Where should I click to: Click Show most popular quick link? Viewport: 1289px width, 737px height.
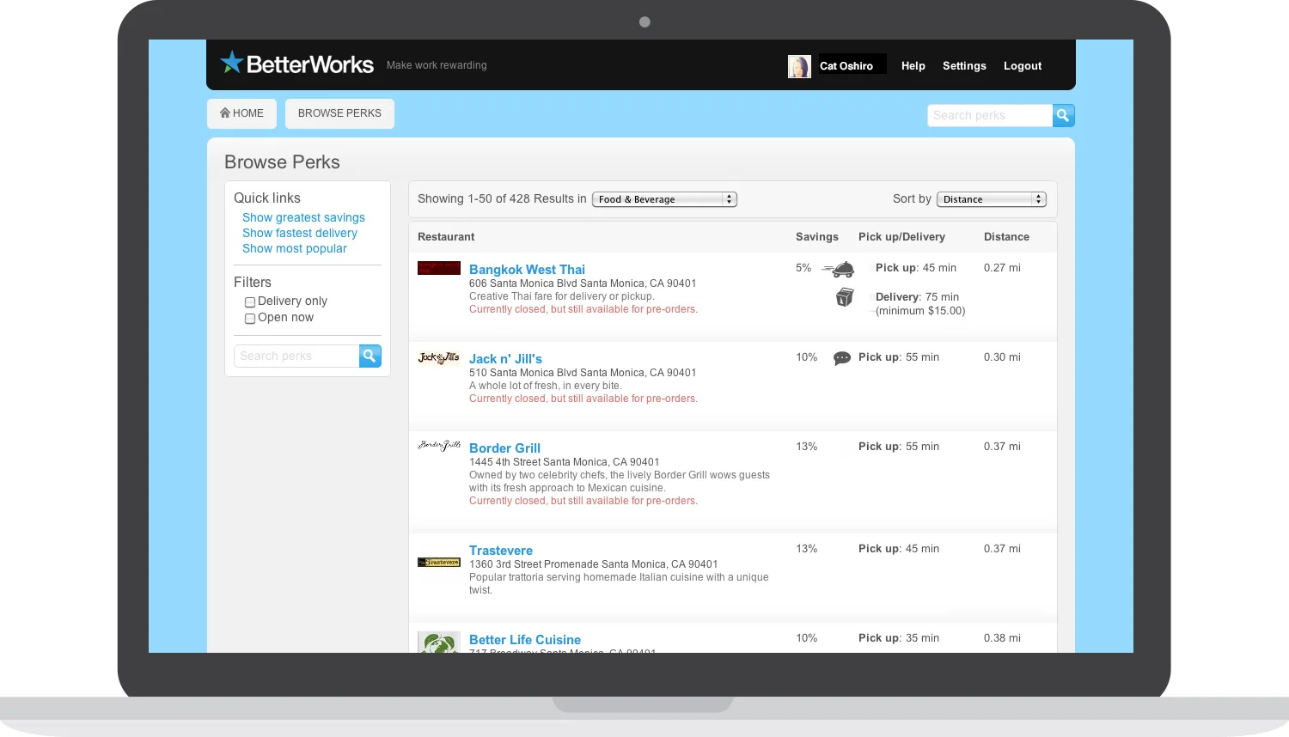[x=295, y=248]
